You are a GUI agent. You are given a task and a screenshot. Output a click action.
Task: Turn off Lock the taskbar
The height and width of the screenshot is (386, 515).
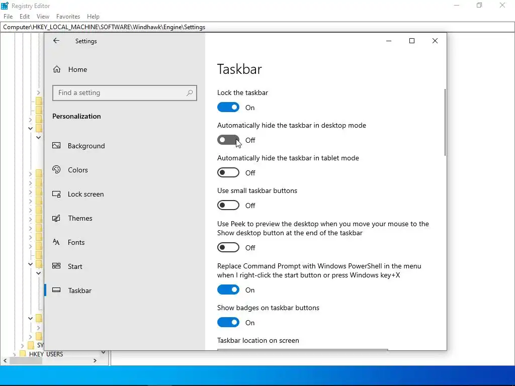pos(228,108)
